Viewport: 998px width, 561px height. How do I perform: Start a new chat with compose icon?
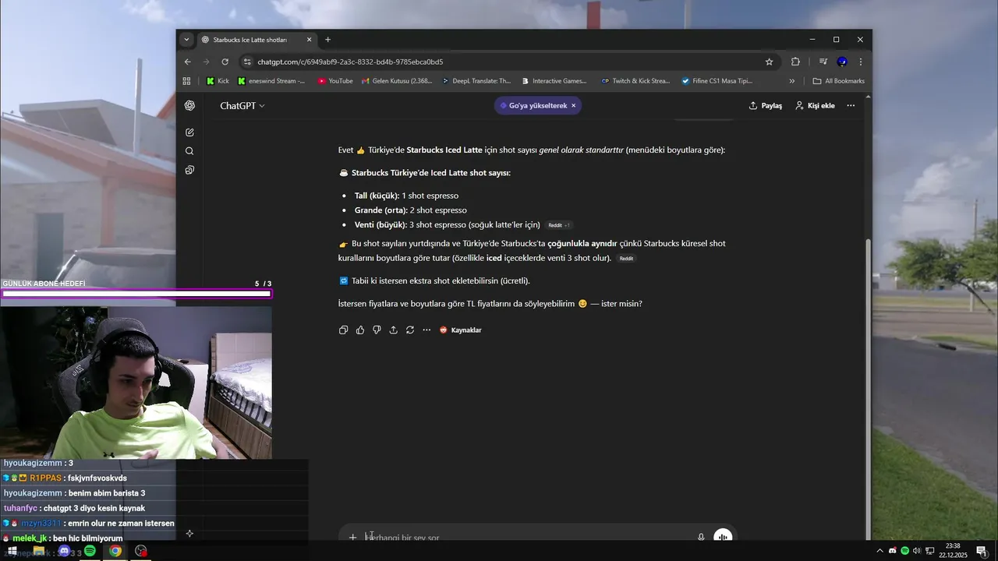pos(189,132)
